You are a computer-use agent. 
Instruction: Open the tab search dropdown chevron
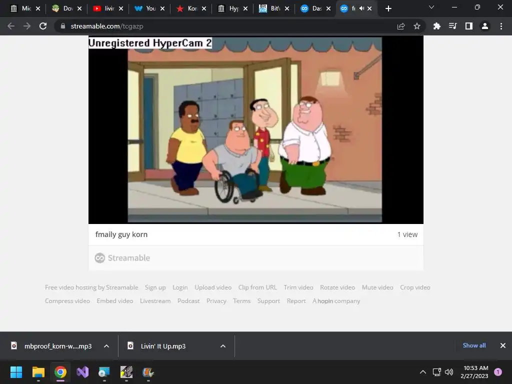pyautogui.click(x=431, y=7)
